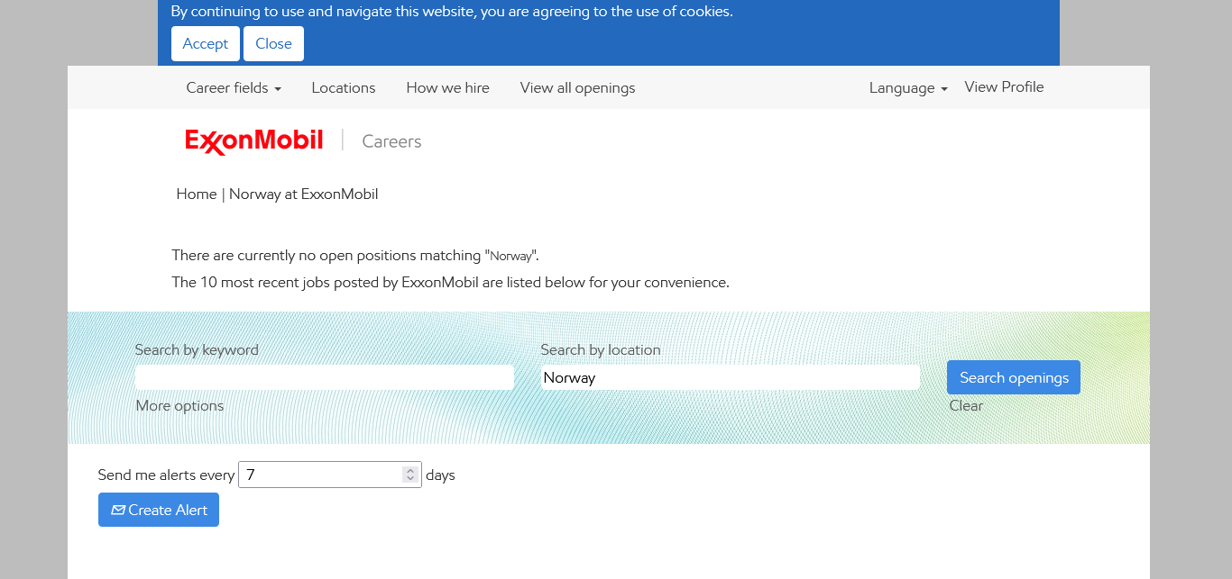The image size is (1232, 579).
Task: Decrease alert days with down arrow
Action: (410, 478)
